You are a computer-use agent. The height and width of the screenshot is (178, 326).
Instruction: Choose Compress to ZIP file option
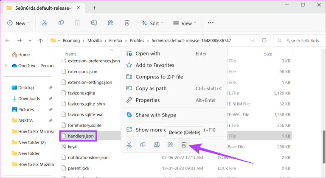tap(159, 77)
